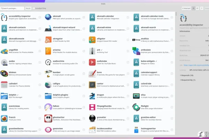Select the filelight disk usage icon
This screenshot has width=209, height=139.
tap(136, 107)
